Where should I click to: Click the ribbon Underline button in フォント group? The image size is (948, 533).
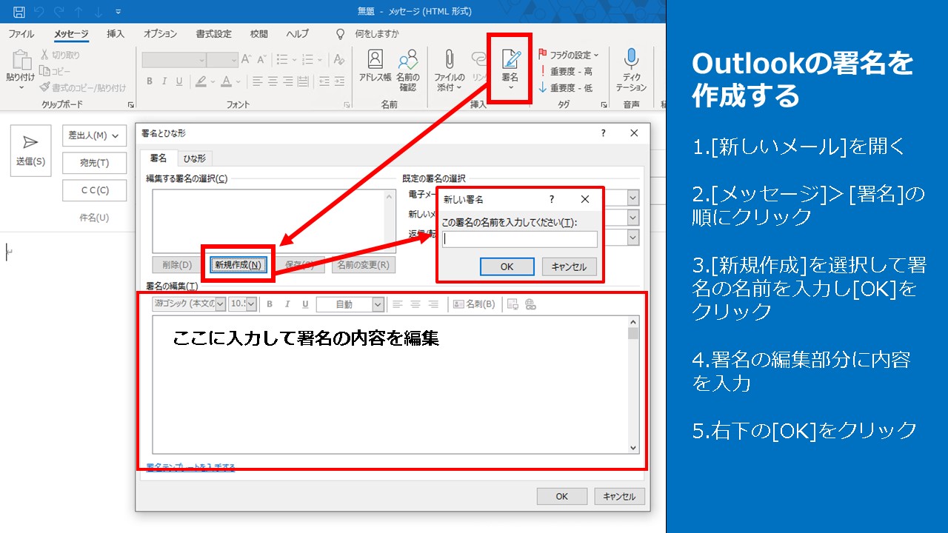pyautogui.click(x=178, y=81)
